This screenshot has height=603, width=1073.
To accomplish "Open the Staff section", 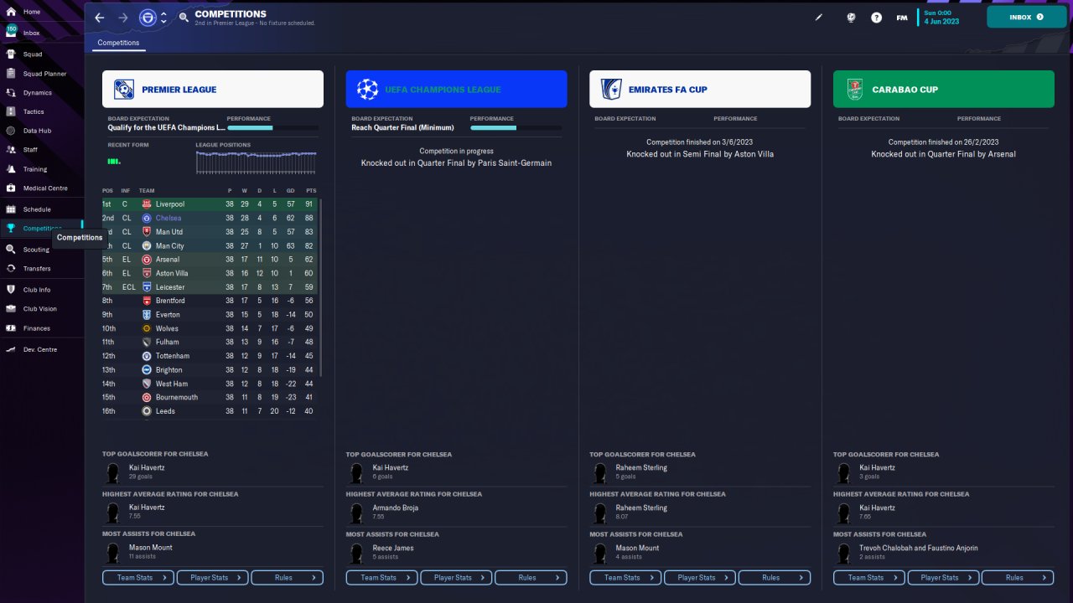I will (x=30, y=150).
